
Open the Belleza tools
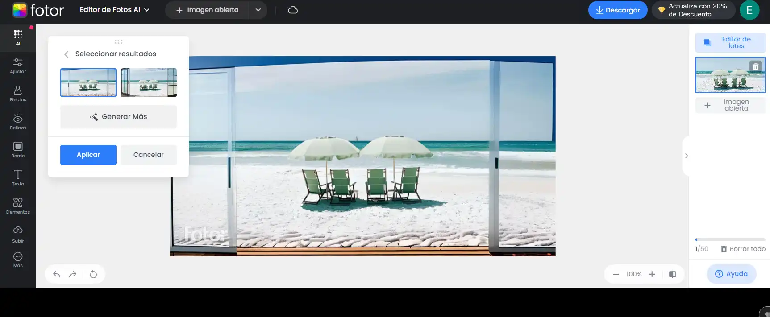(18, 122)
